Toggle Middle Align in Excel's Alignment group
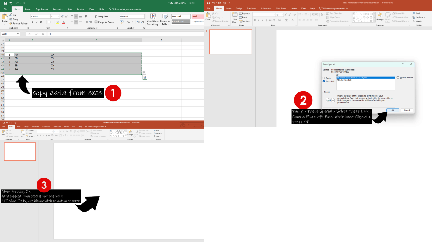 click(76, 16)
